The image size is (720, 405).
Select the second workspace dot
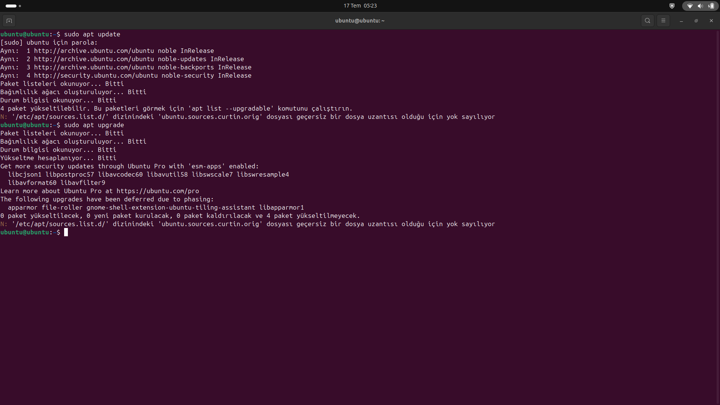(x=20, y=6)
